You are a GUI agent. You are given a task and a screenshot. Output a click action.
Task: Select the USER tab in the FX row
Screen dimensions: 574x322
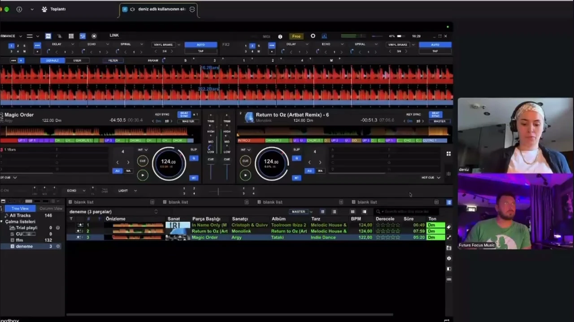(x=77, y=60)
